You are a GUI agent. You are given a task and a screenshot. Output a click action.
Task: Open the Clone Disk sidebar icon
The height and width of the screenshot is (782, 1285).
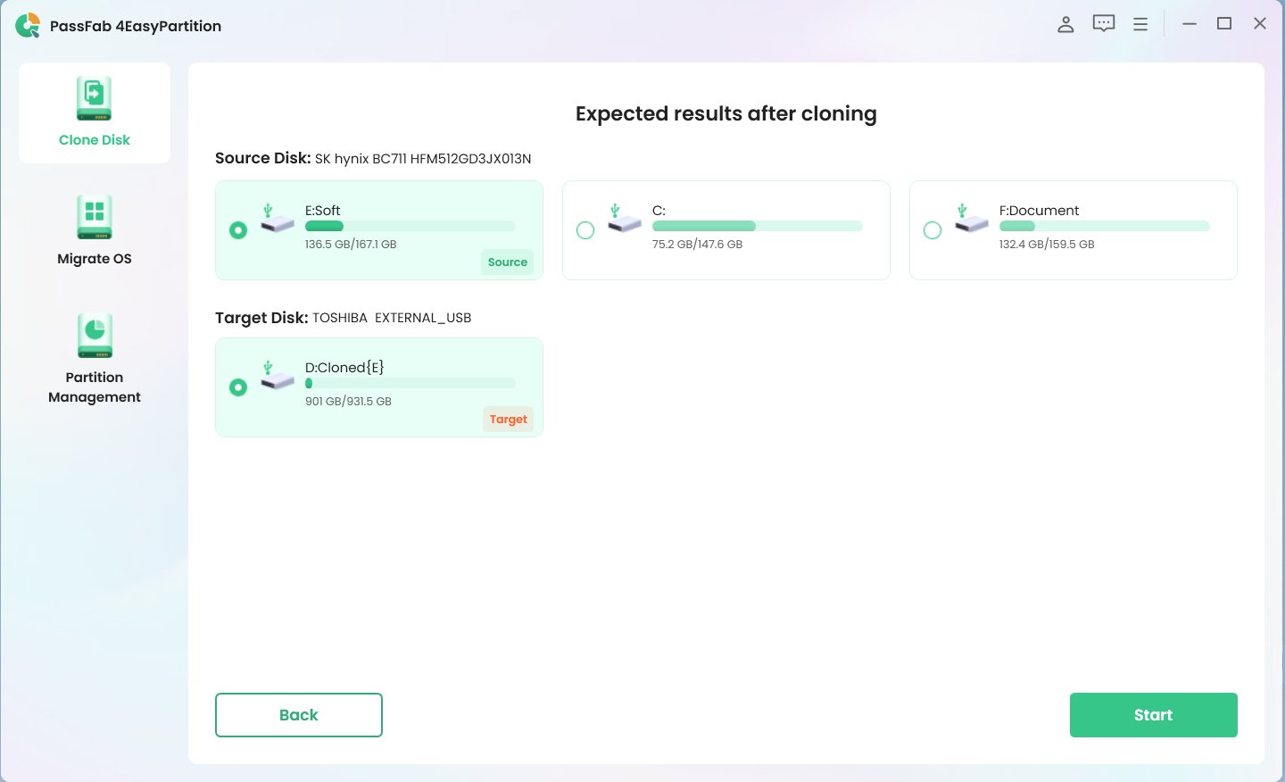point(94,99)
